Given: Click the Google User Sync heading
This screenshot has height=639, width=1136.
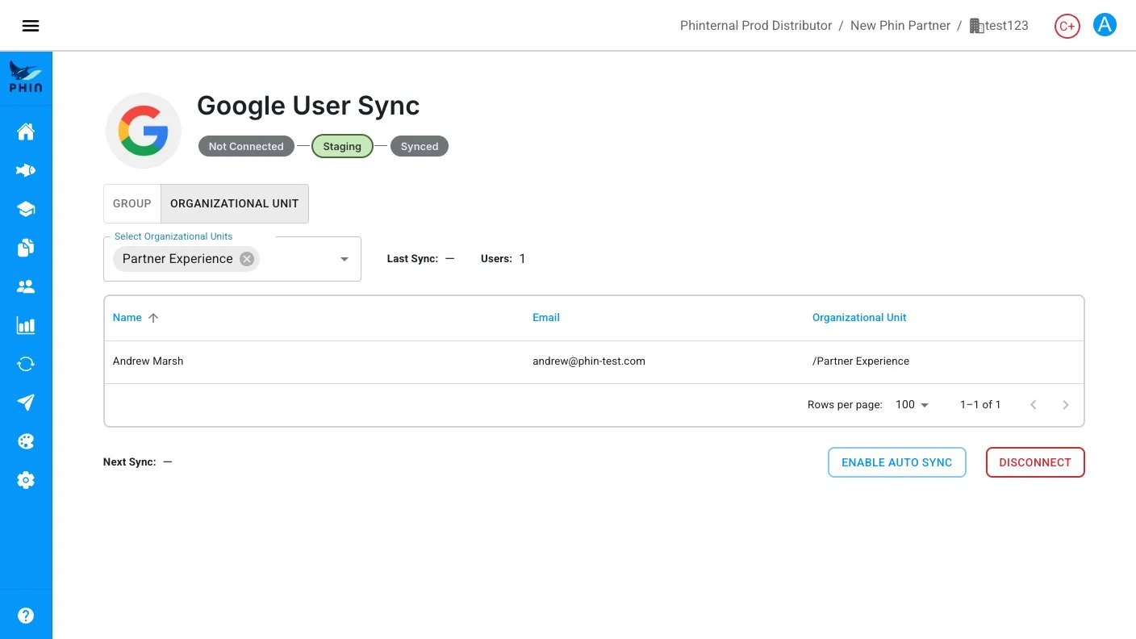Looking at the screenshot, I should [308, 106].
